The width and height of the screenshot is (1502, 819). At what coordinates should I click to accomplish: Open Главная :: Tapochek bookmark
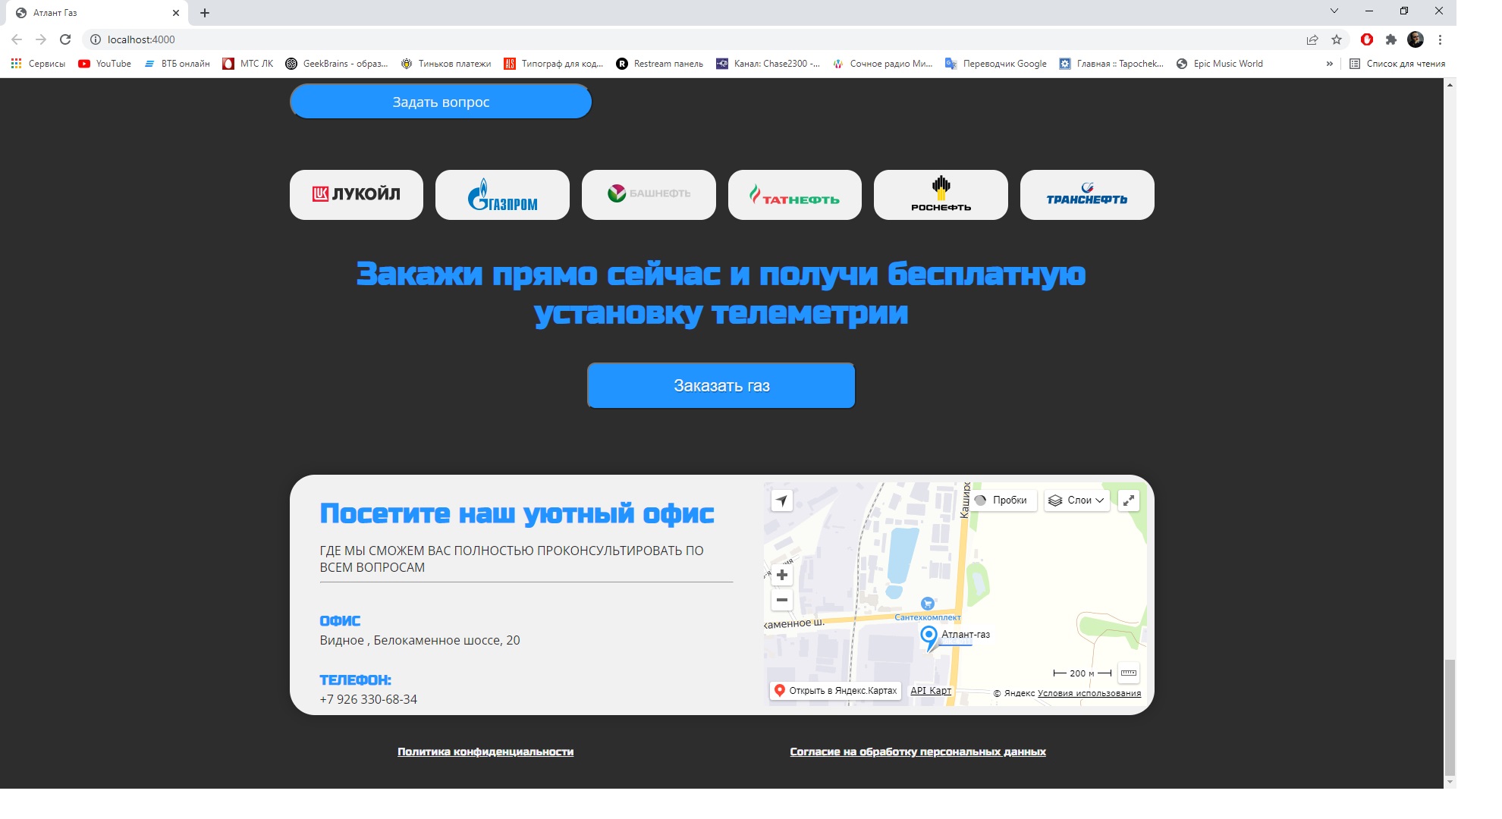(1111, 64)
